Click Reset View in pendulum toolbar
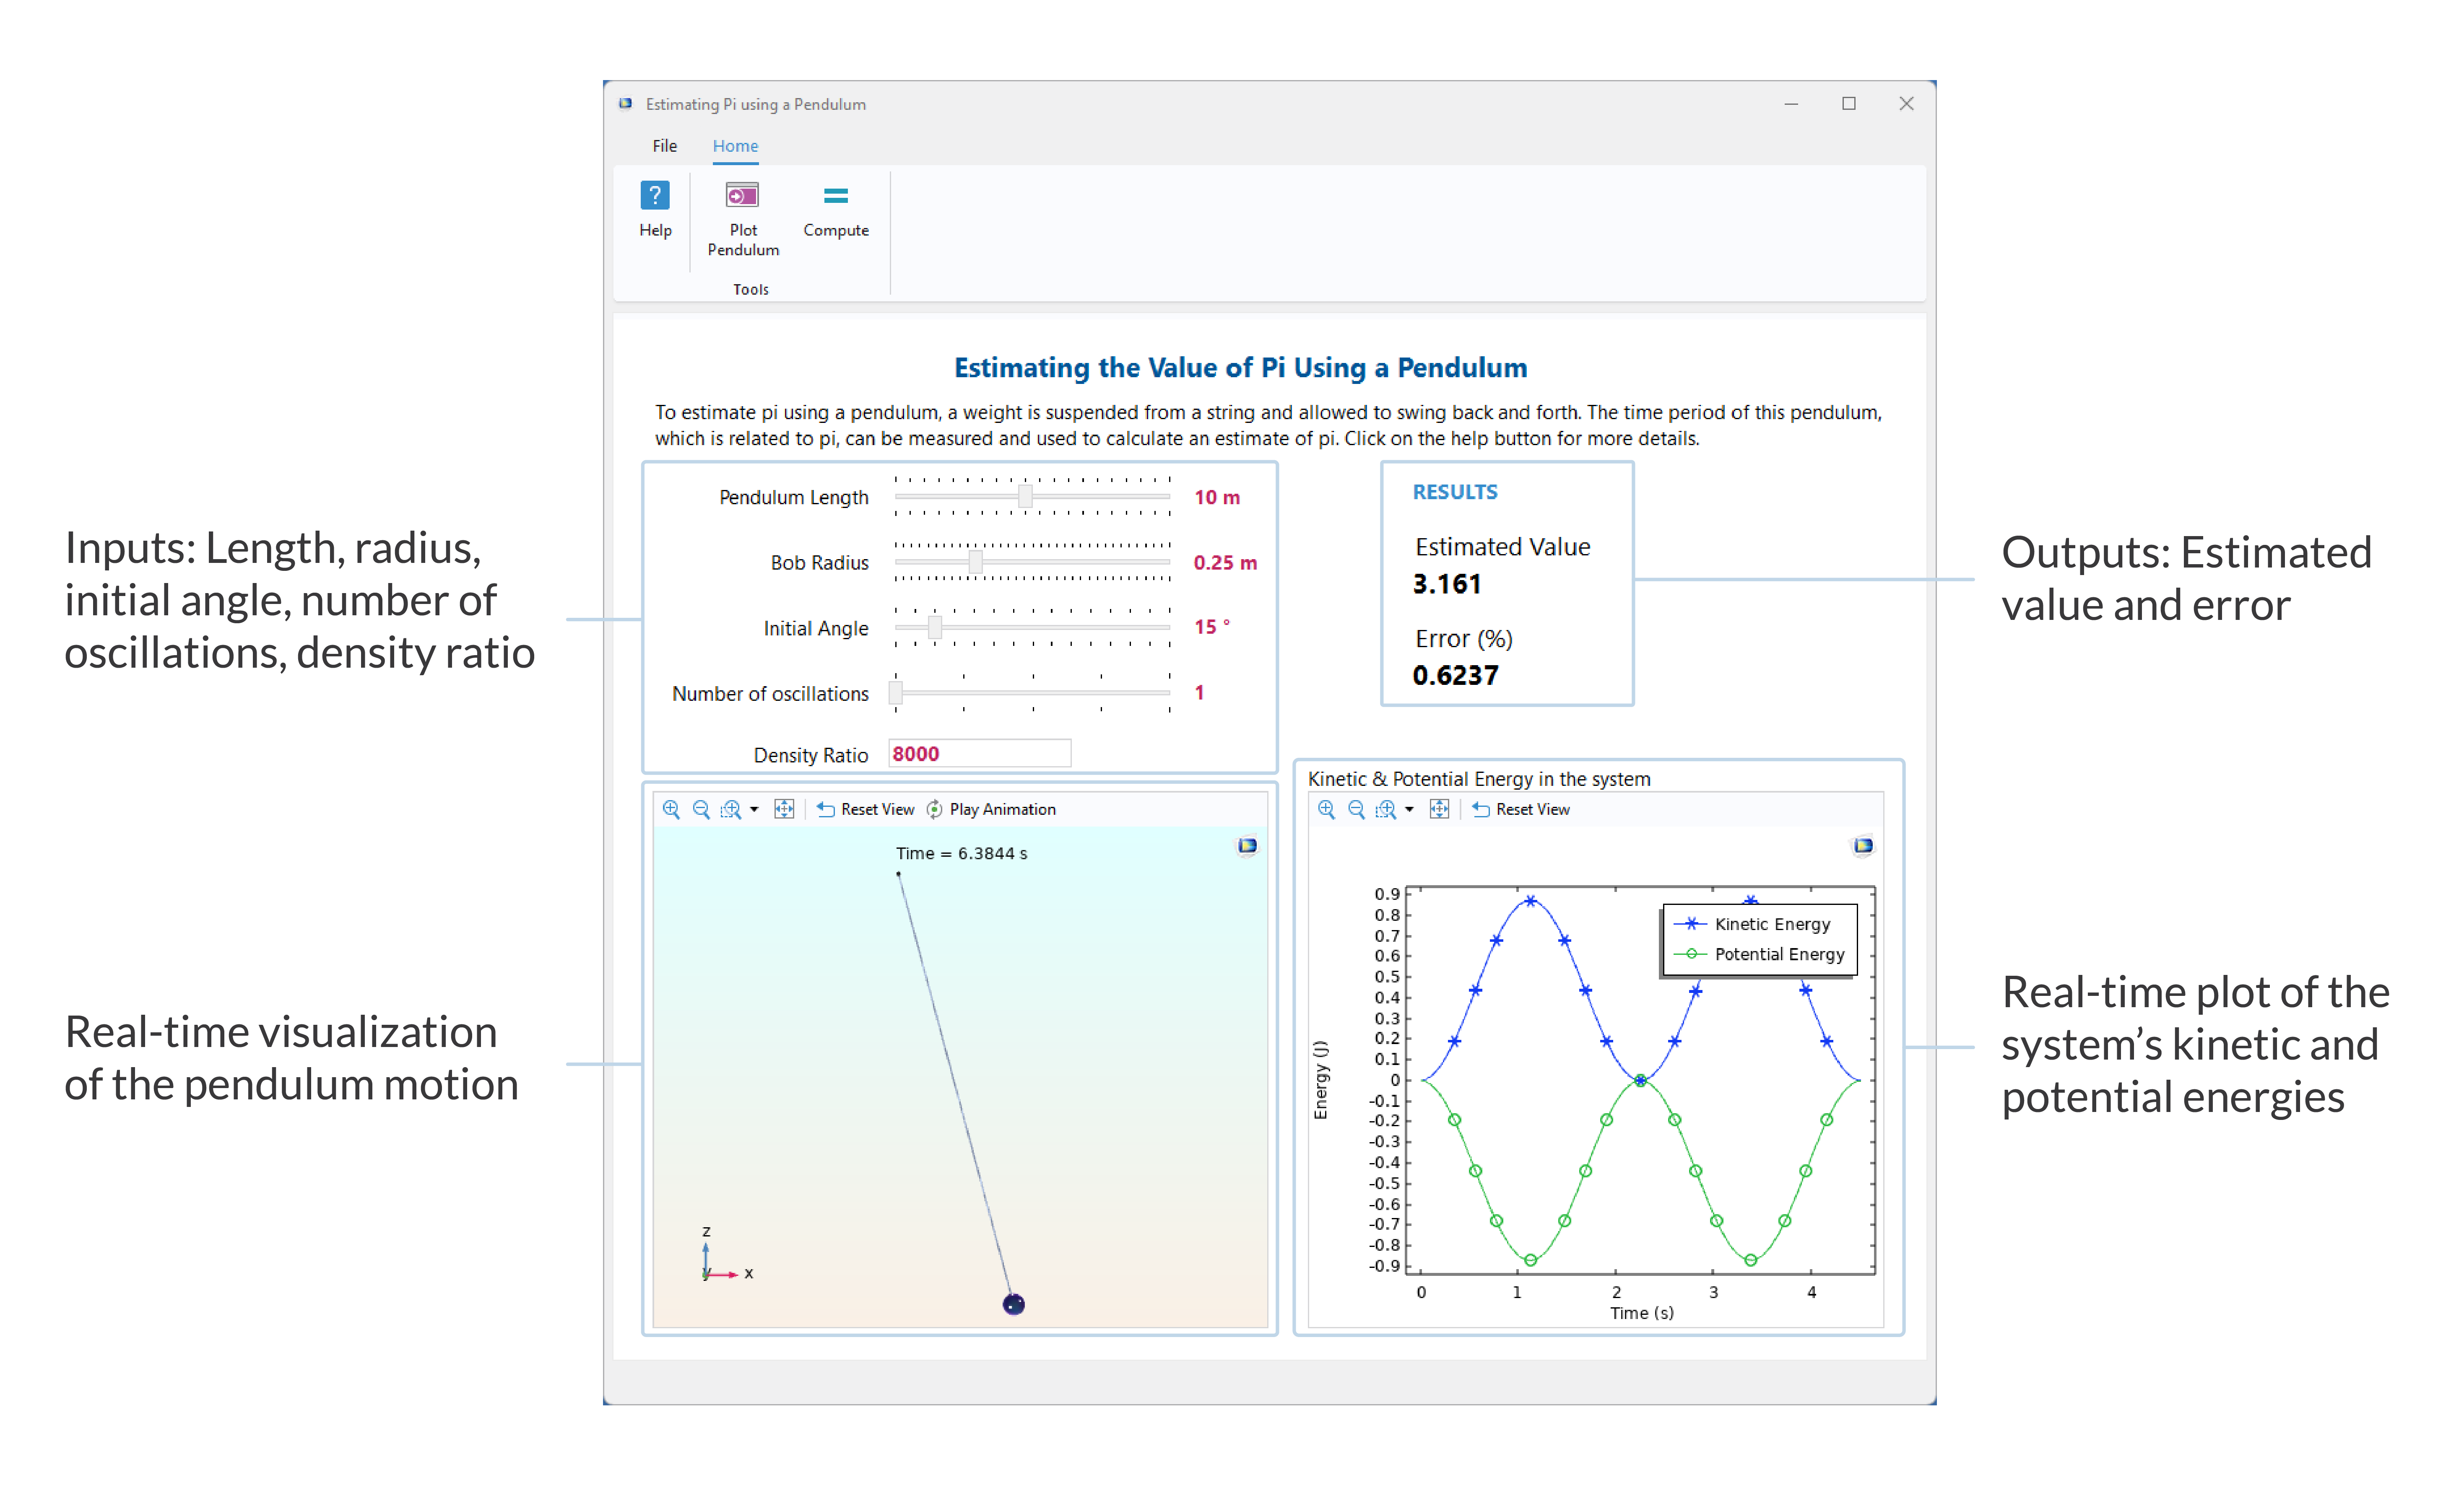This screenshot has width=2464, height=1485. 866,809
